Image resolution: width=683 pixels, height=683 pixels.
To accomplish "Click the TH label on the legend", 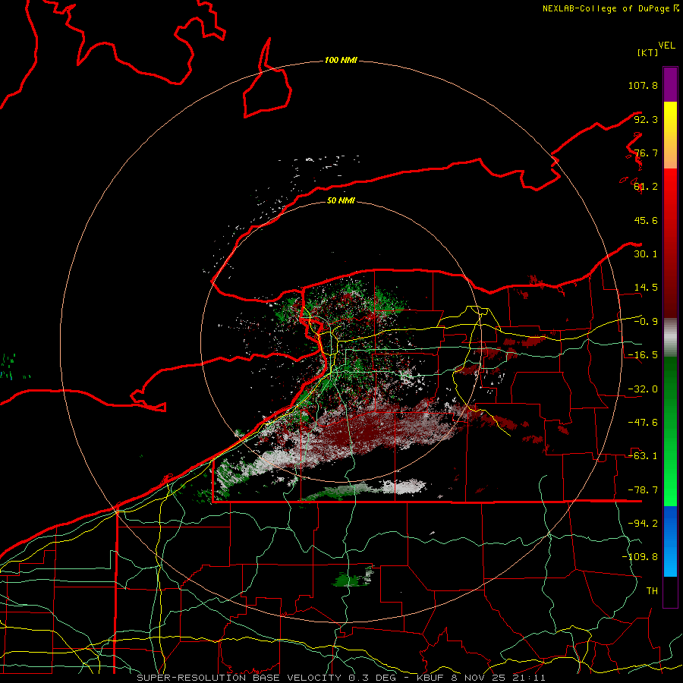I will click(652, 591).
